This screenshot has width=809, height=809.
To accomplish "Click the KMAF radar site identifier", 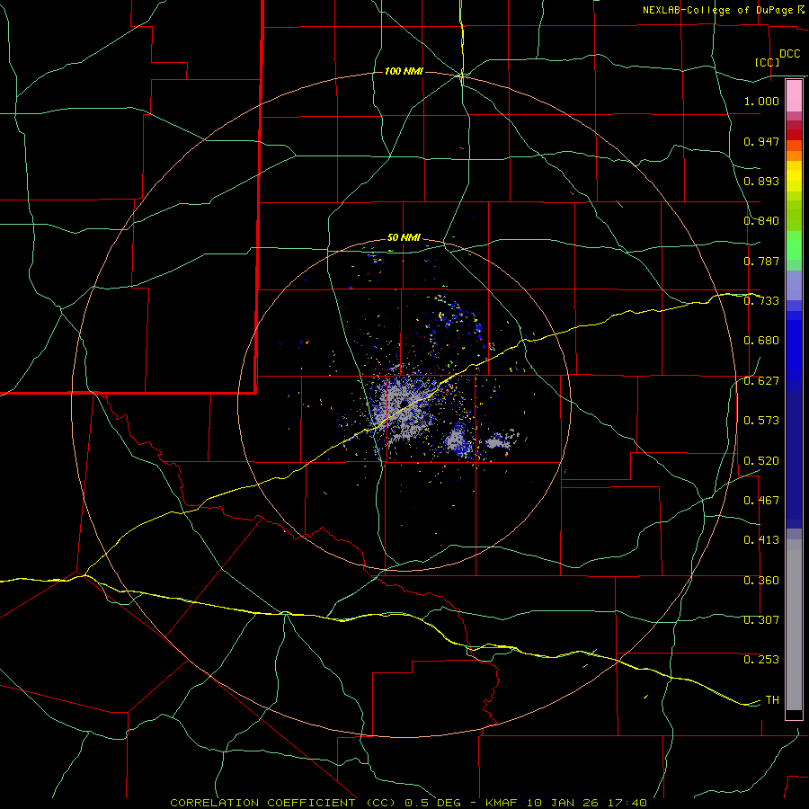I will (503, 803).
